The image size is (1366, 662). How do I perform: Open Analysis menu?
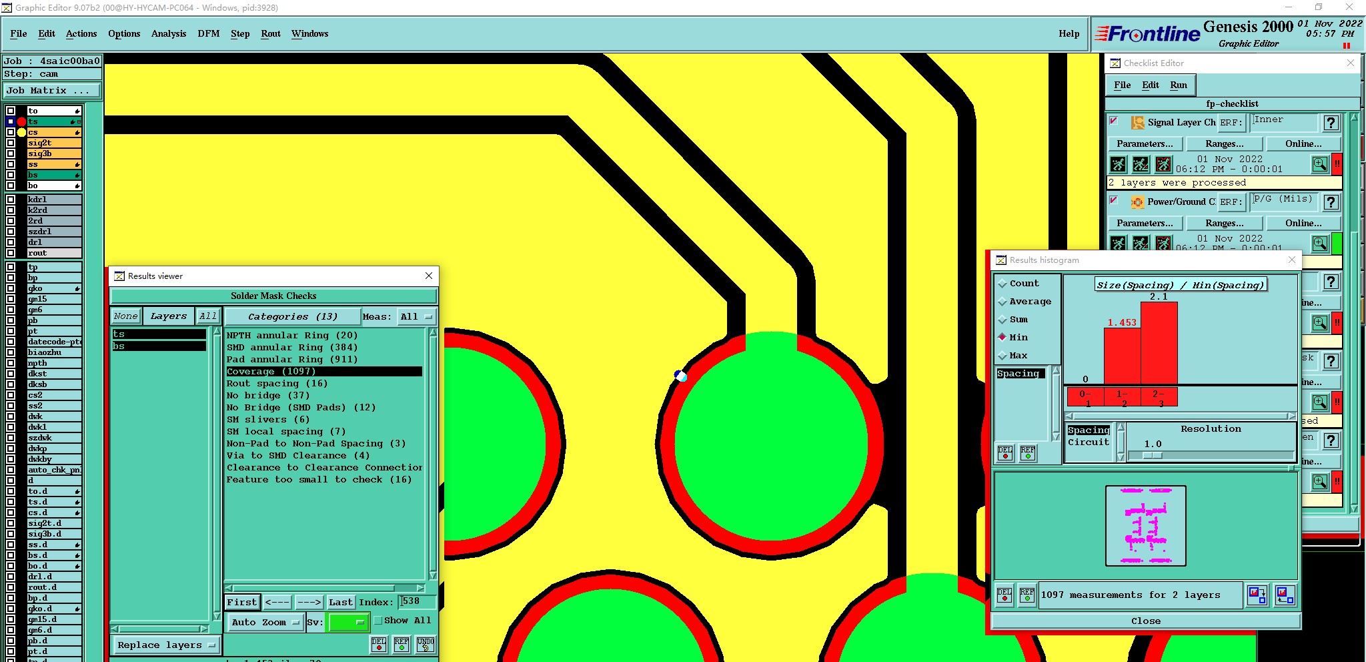(x=169, y=34)
